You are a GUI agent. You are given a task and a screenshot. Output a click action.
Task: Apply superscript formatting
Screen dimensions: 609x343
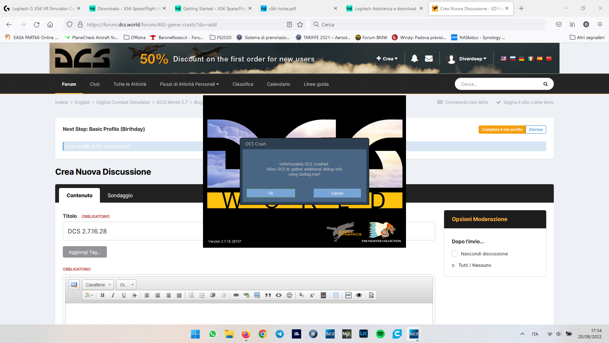click(x=312, y=295)
